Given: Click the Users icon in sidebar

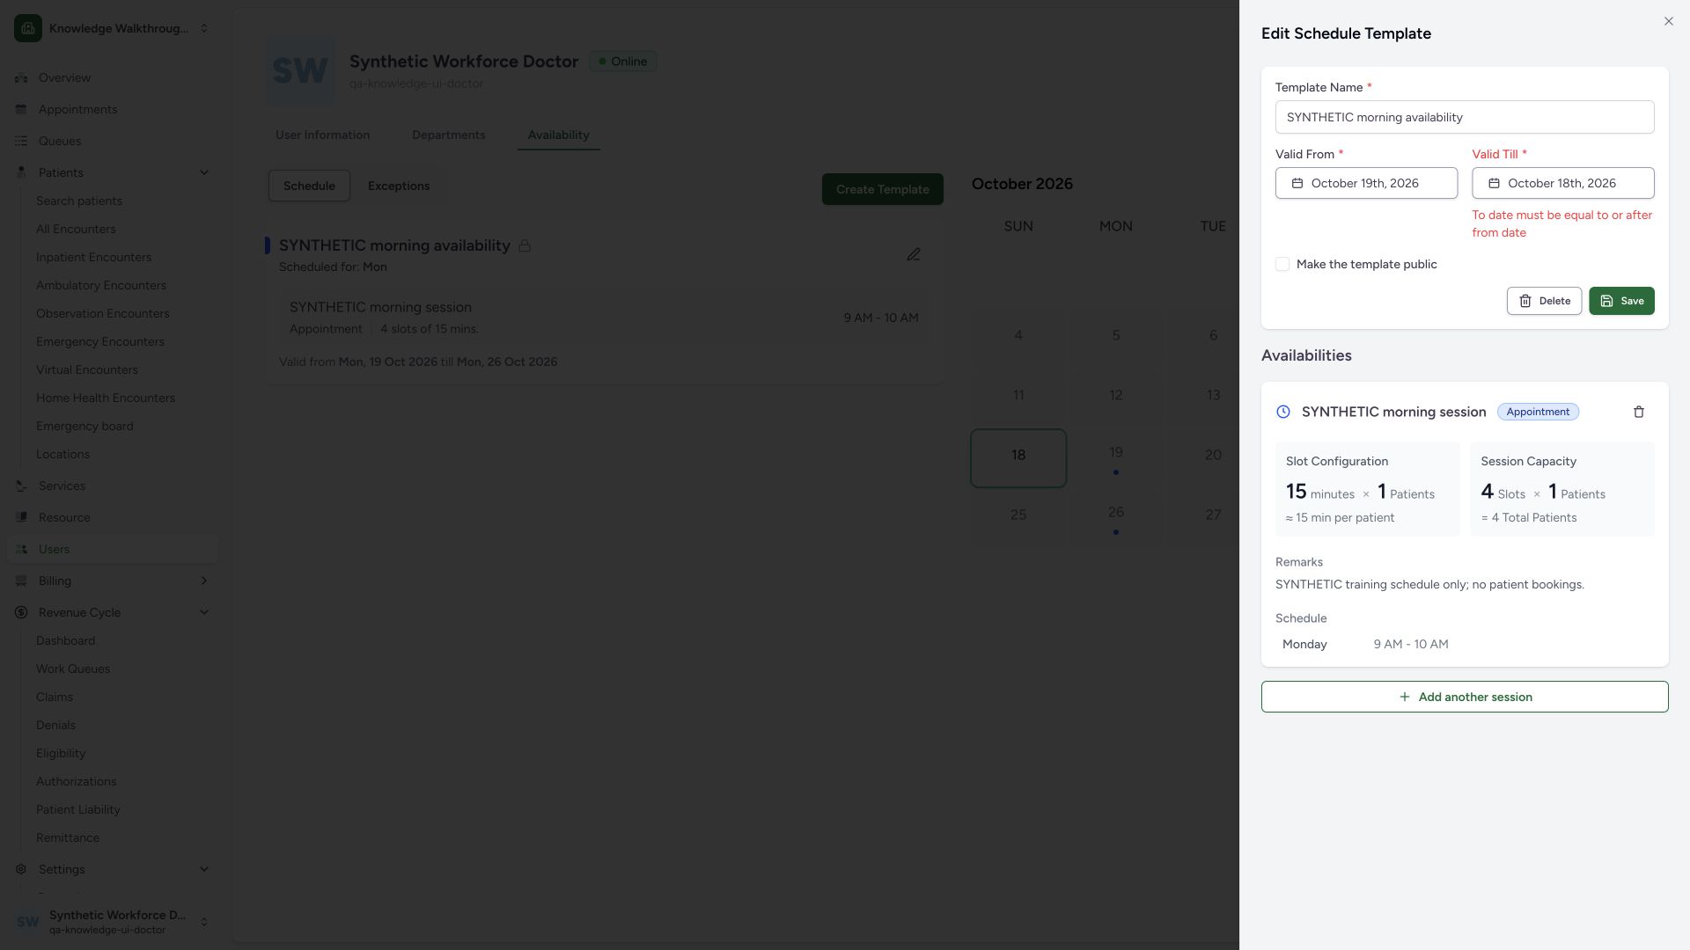Looking at the screenshot, I should [x=21, y=549].
